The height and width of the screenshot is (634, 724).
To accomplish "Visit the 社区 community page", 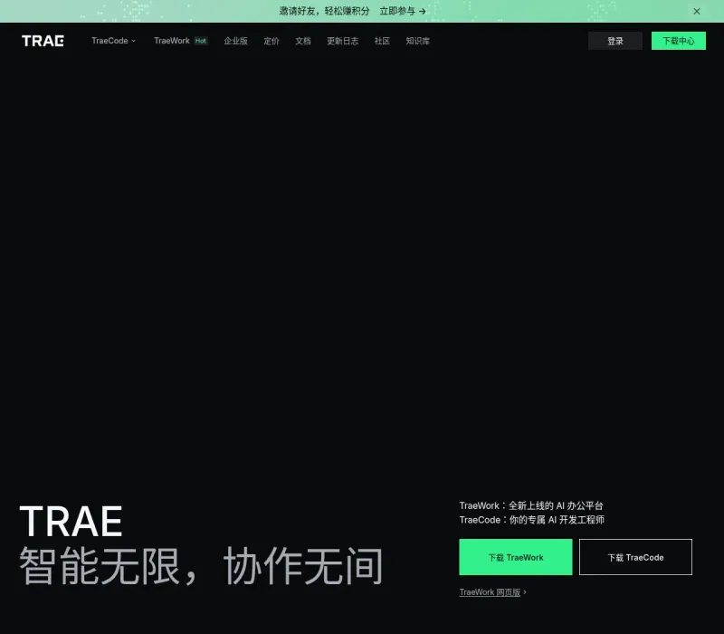I will (x=382, y=41).
